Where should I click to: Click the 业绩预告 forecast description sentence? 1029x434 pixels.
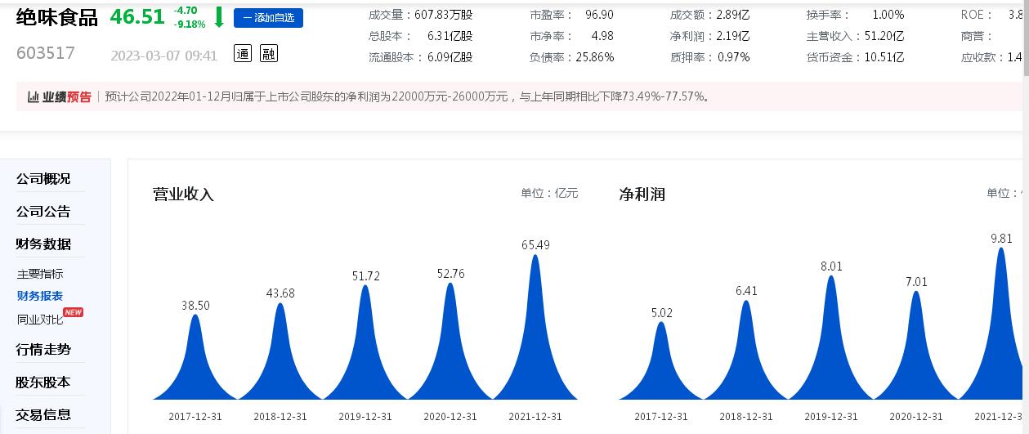407,96
